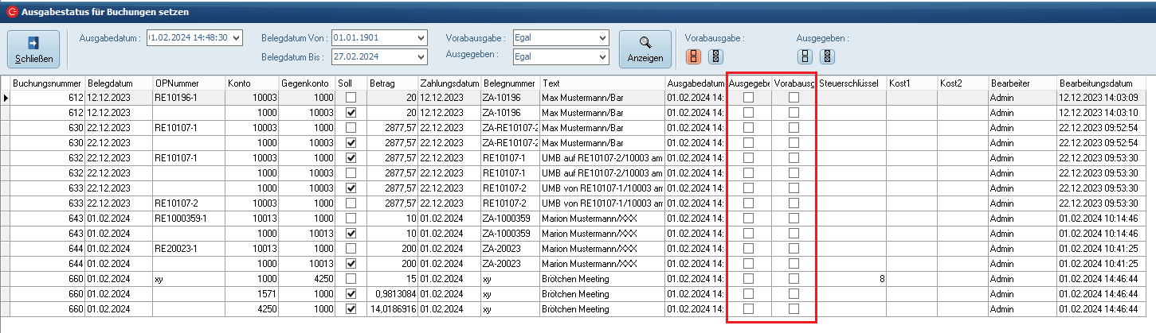Image resolution: width=1156 pixels, height=333 pixels.
Task: Click the red app icon in title bar
Action: pyautogui.click(x=11, y=11)
